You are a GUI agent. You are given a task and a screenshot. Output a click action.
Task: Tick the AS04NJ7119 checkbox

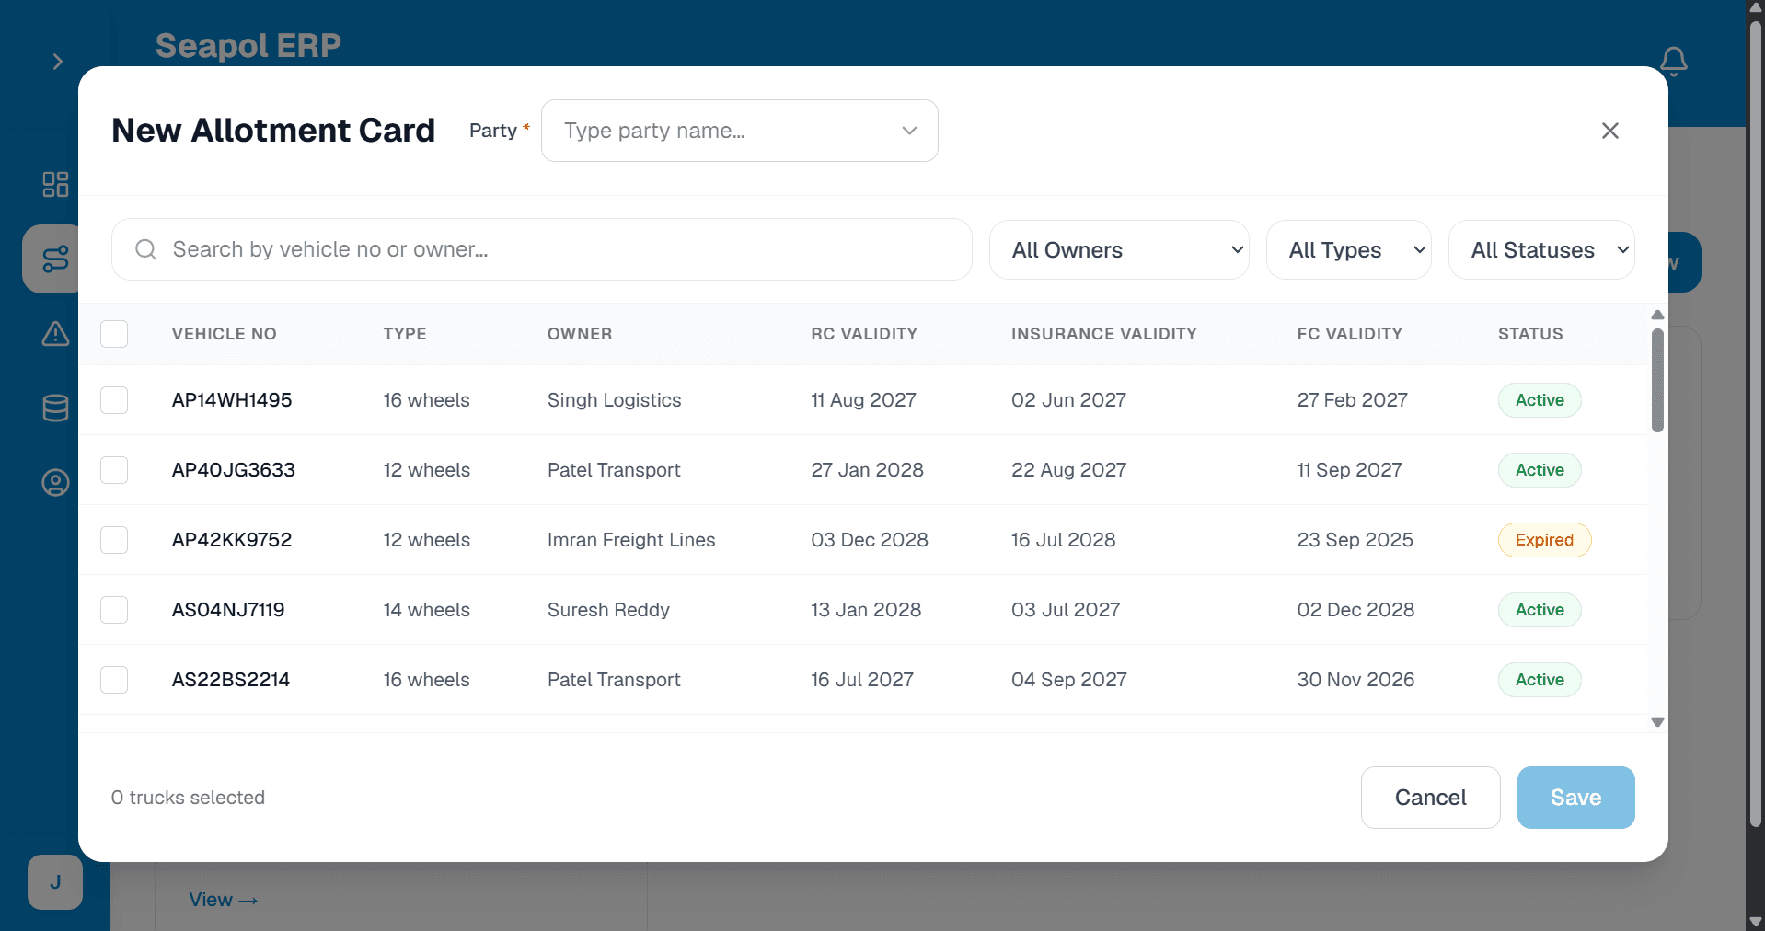click(114, 610)
